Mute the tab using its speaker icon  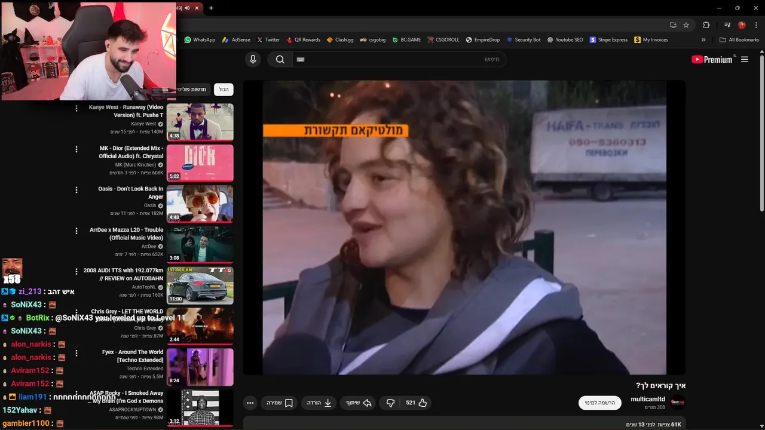pyautogui.click(x=187, y=8)
